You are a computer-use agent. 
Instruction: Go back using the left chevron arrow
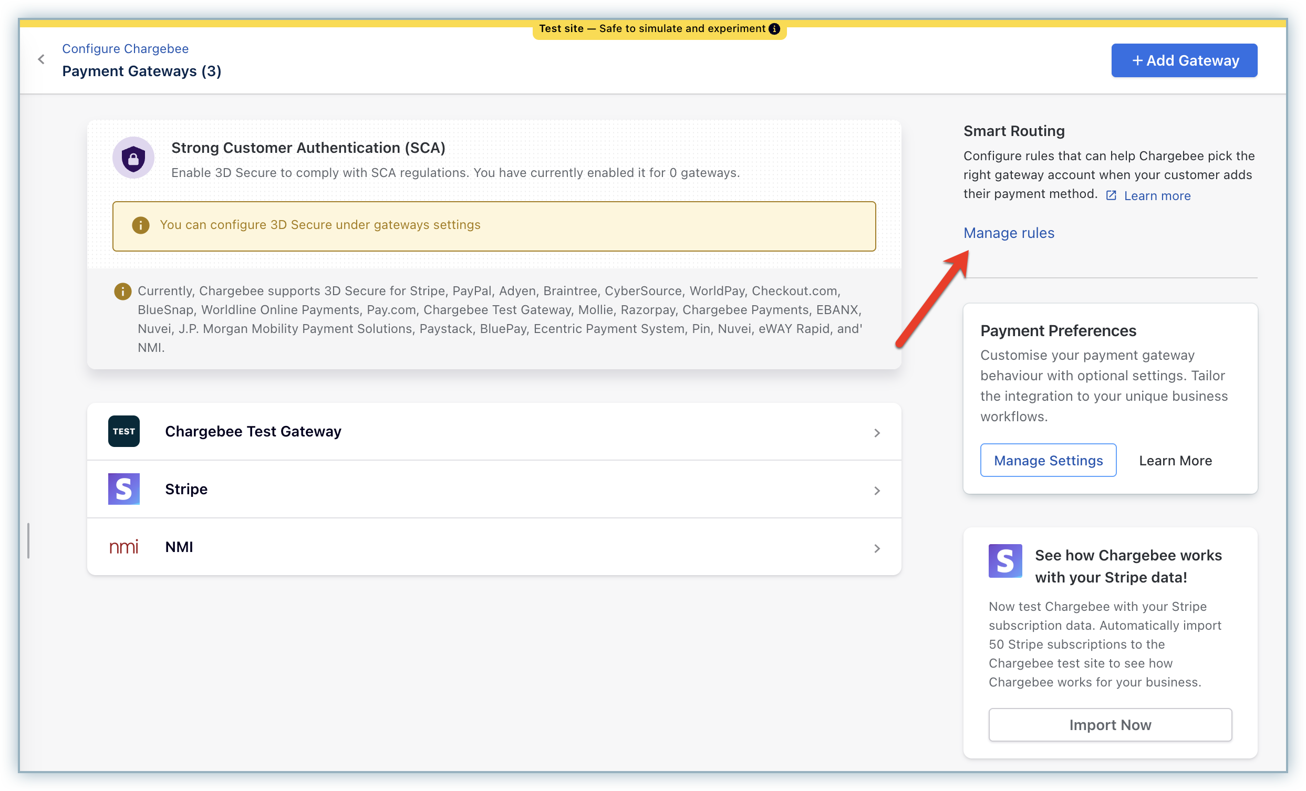pyautogui.click(x=42, y=59)
